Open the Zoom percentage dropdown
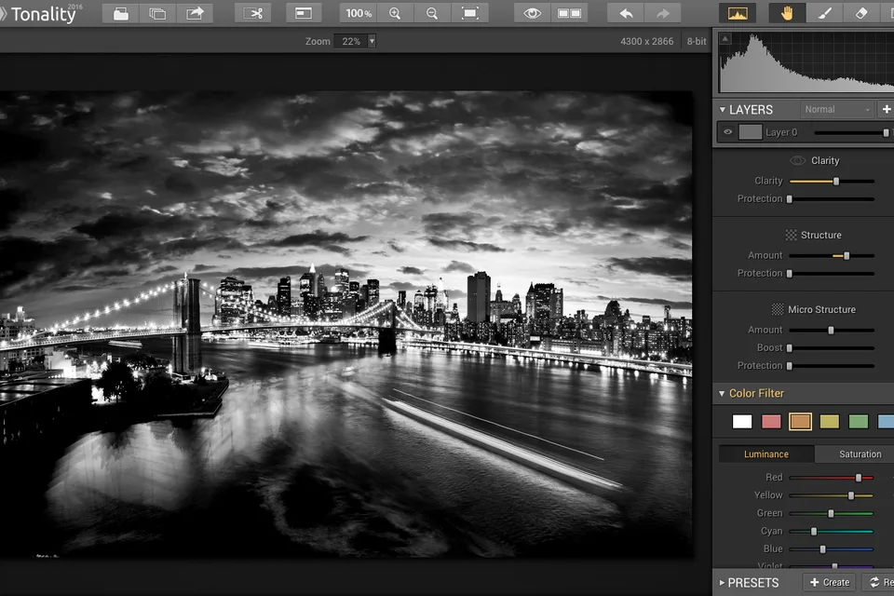The image size is (894, 596). point(372,41)
